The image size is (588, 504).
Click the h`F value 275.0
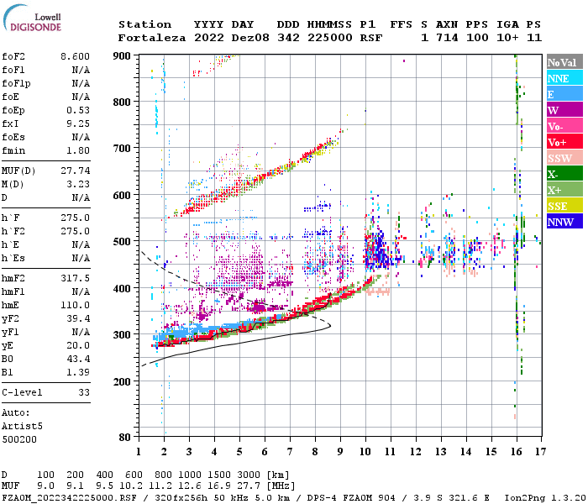76,218
